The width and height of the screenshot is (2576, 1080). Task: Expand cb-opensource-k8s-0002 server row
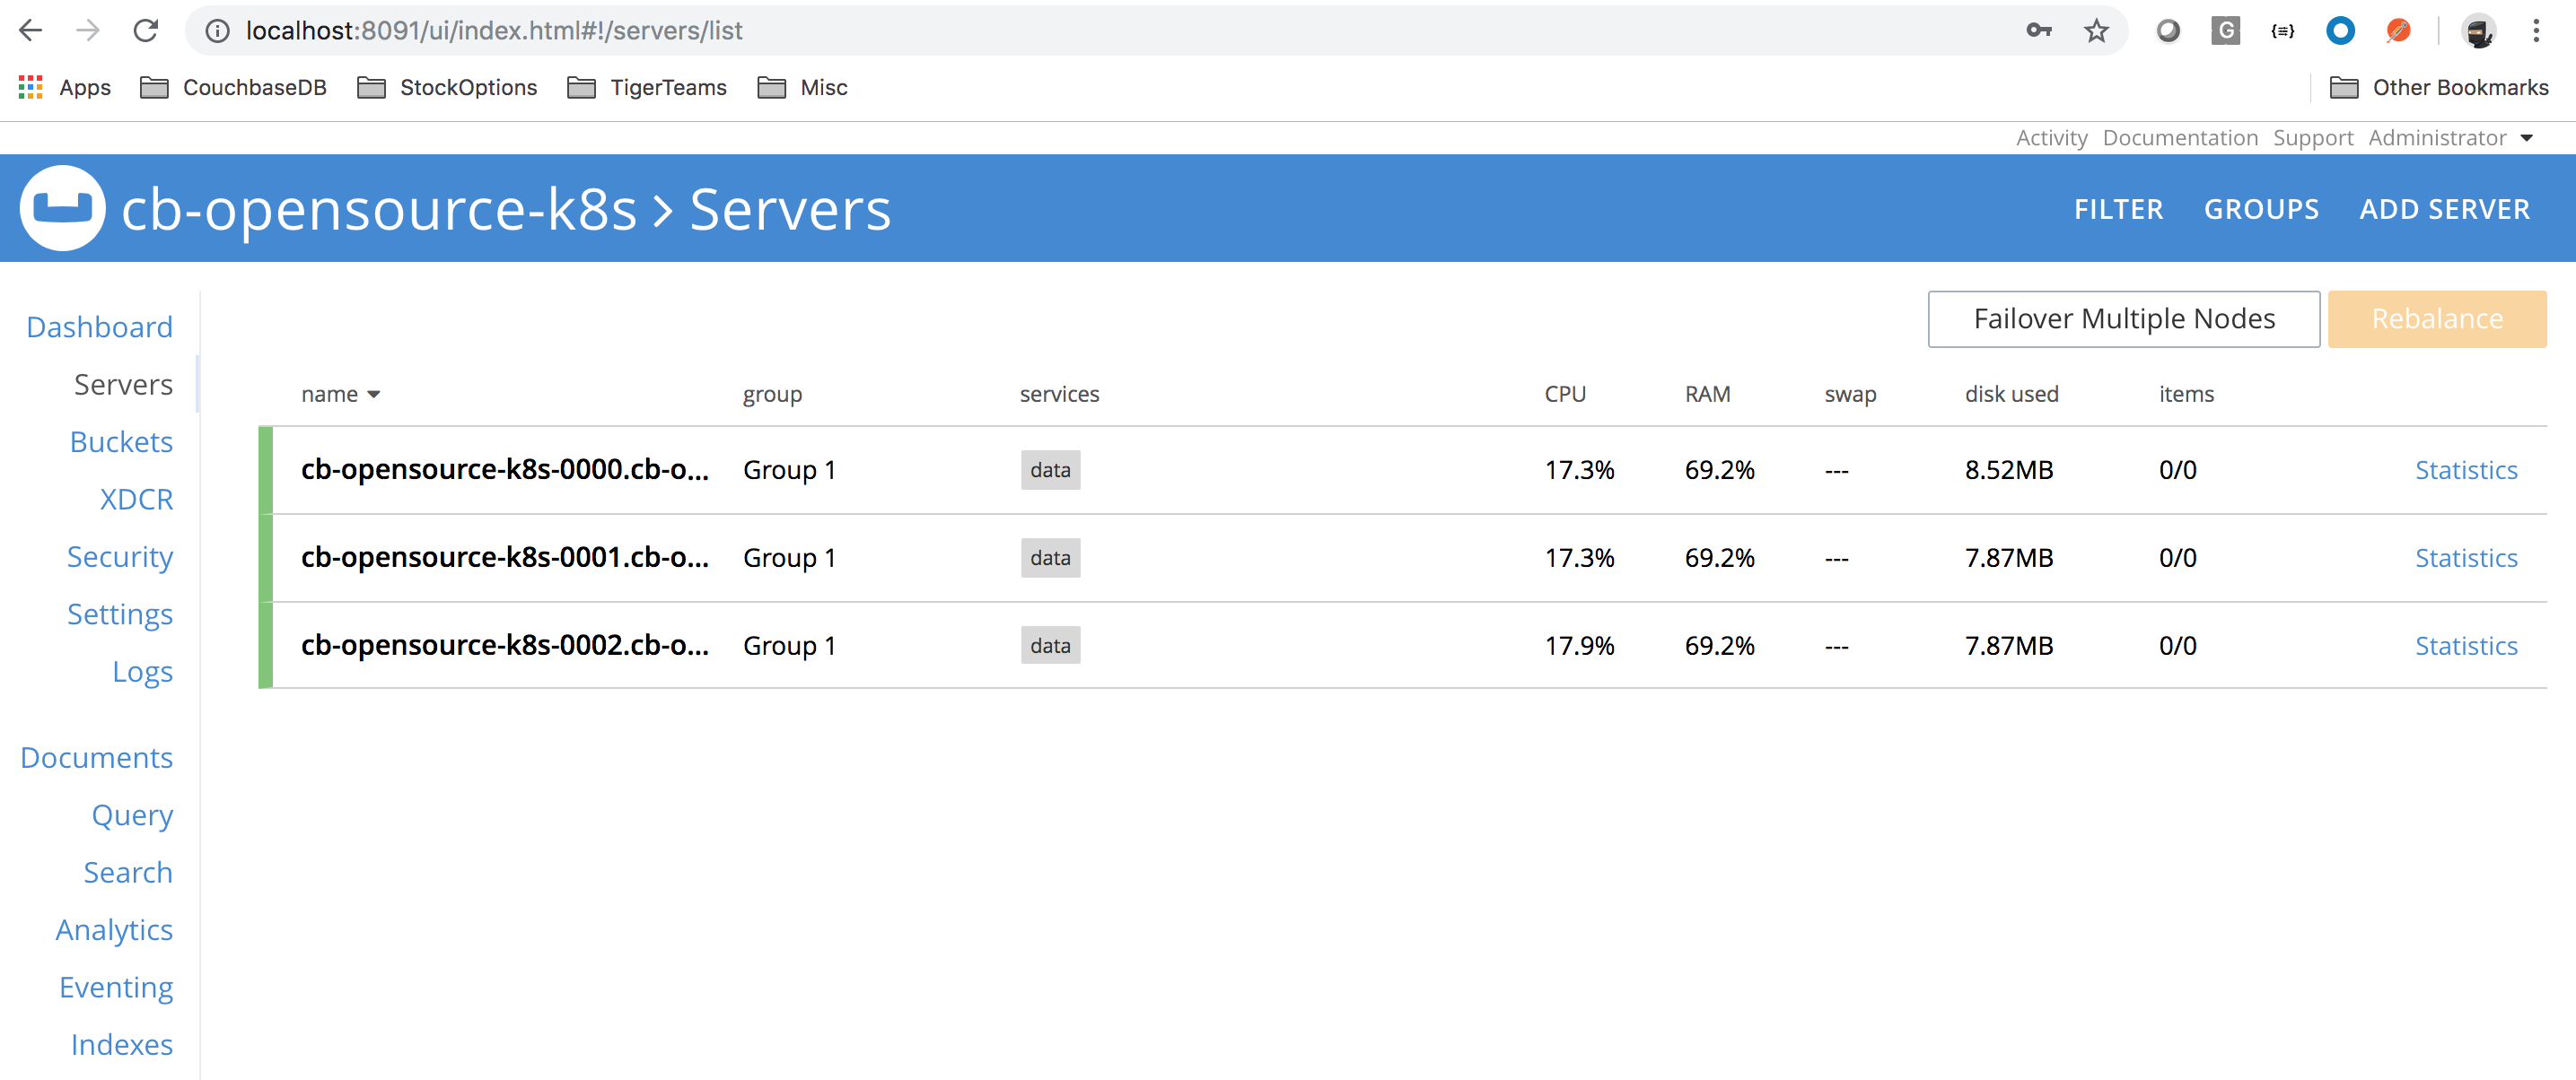[1403, 646]
